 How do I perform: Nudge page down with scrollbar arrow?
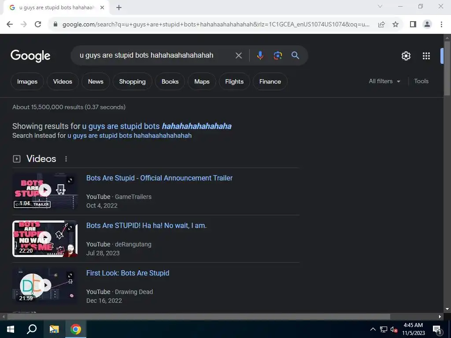447,309
